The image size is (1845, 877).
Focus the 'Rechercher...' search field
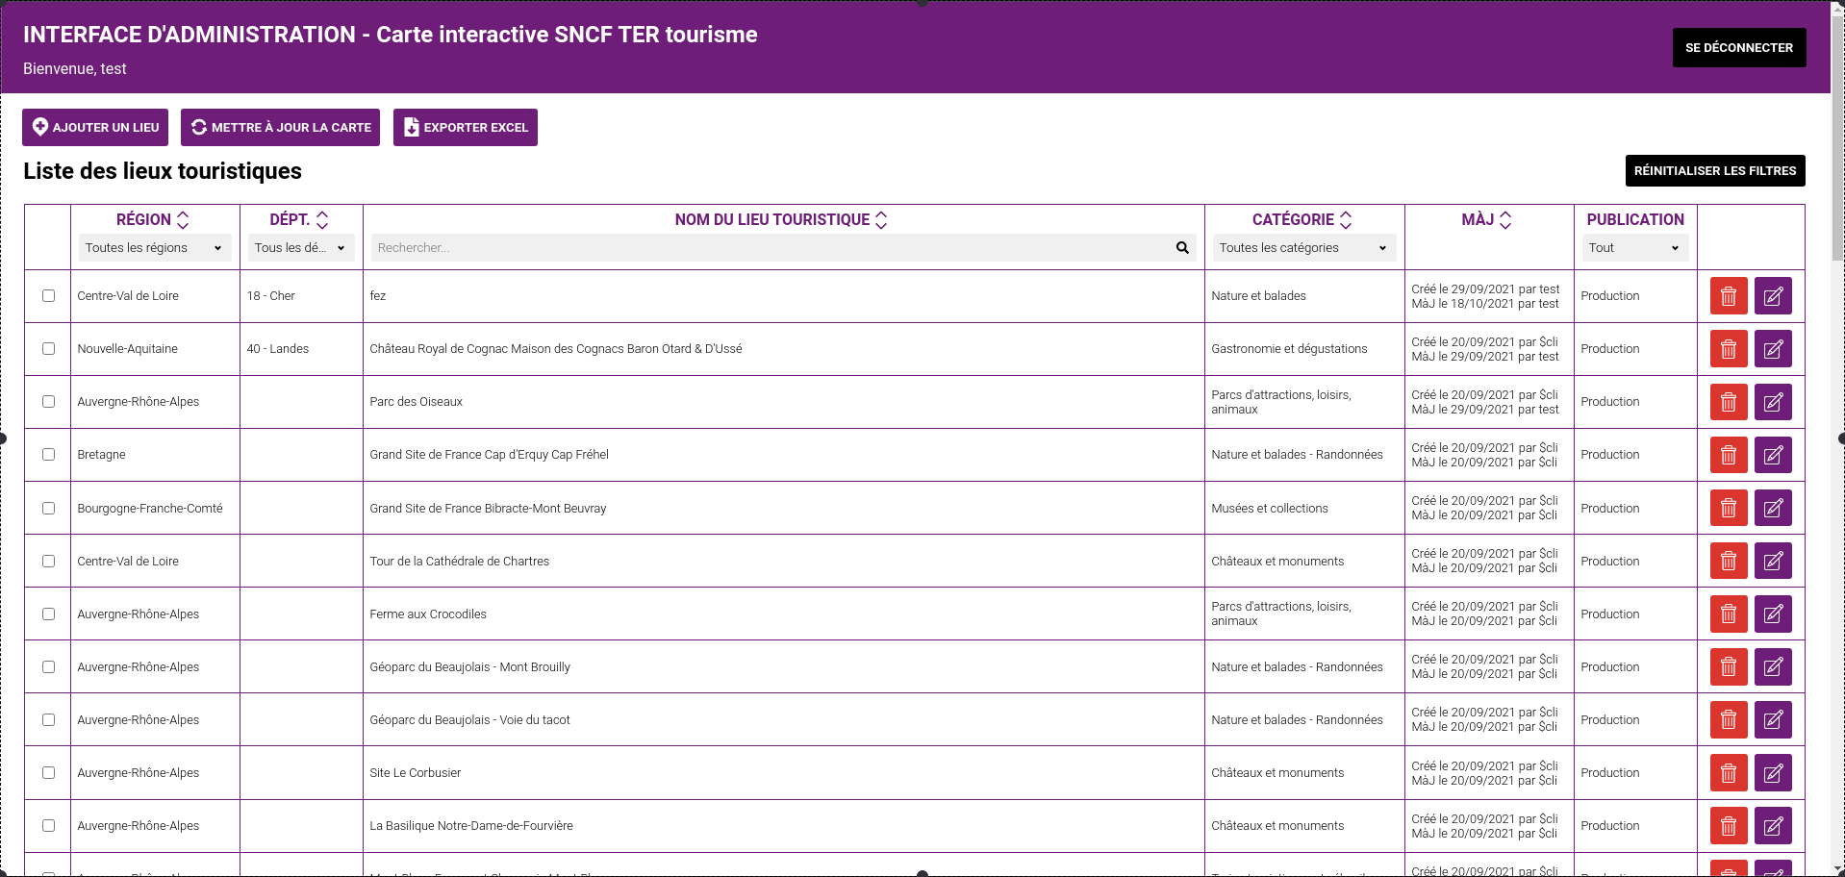(x=770, y=248)
